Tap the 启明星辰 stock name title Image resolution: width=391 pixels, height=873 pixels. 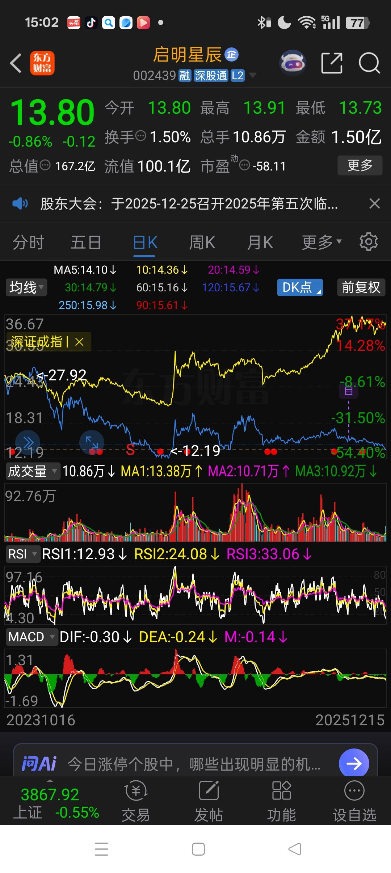tap(187, 55)
